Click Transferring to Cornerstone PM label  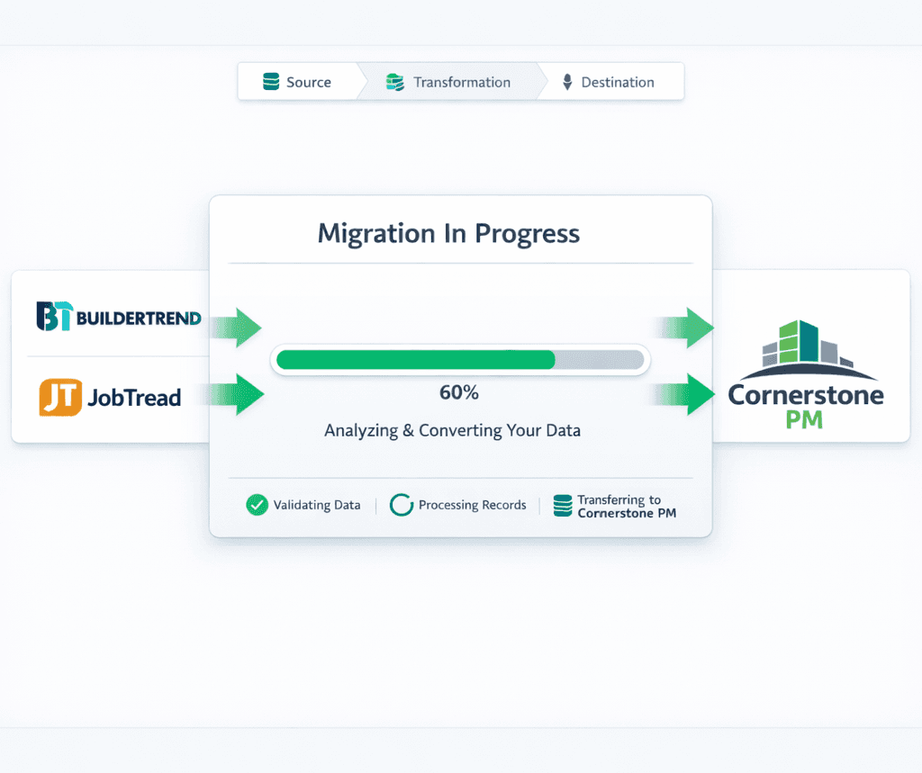(x=627, y=506)
